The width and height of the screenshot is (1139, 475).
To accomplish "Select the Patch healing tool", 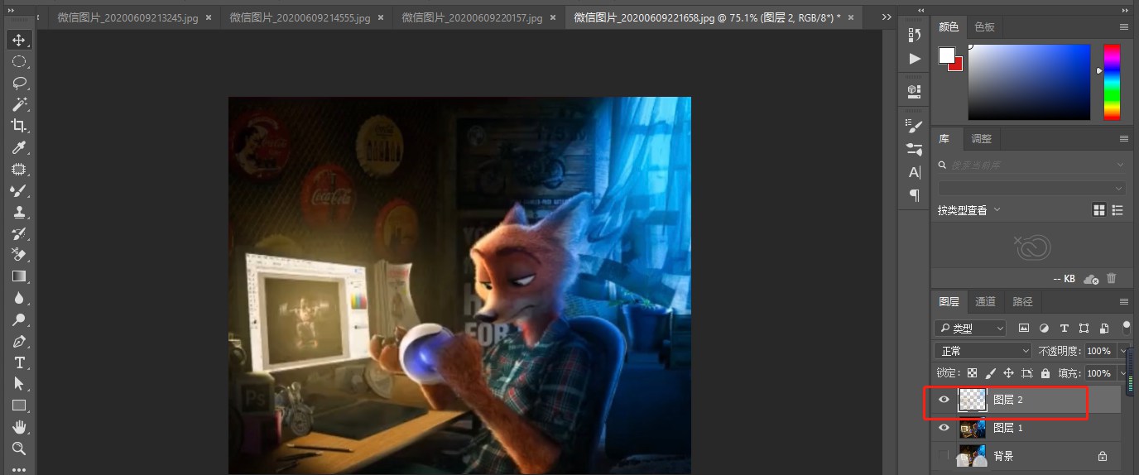I will point(19,169).
